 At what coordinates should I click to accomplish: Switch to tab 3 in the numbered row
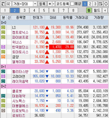[24, 10]
